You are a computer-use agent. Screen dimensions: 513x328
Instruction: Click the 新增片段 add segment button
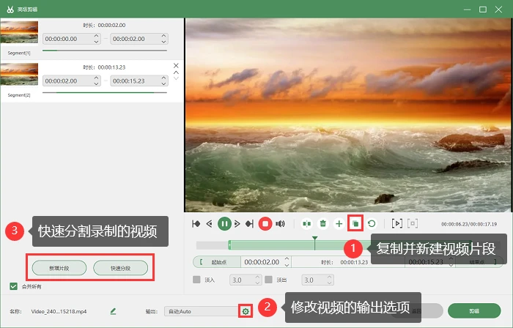click(x=59, y=268)
